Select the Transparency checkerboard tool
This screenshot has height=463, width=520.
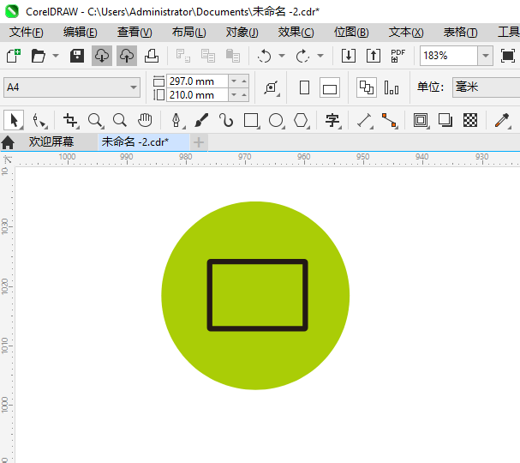point(470,120)
